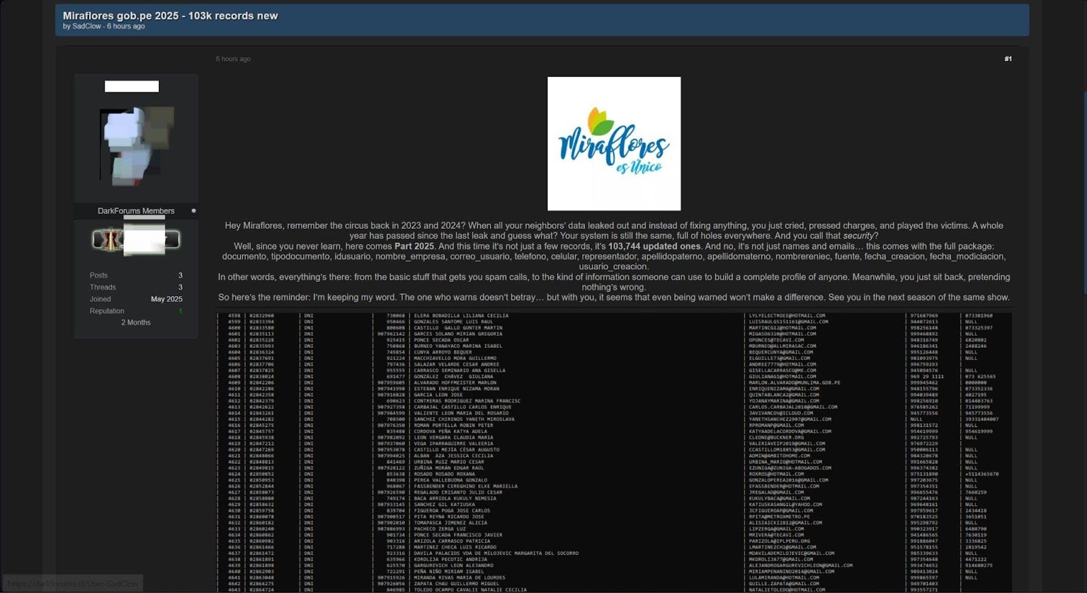Open the Threads count value
The height and width of the screenshot is (593, 1087).
click(x=180, y=287)
